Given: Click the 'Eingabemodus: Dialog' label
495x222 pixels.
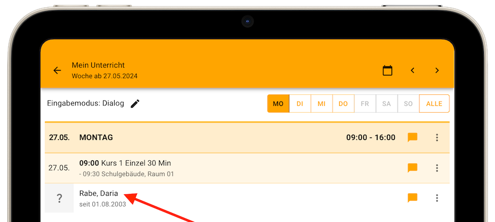Looking at the screenshot, I should tap(86, 103).
